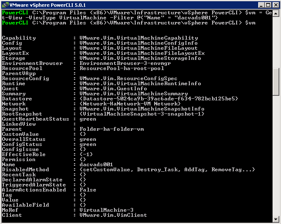Minimize the PowerCLI console window

pyautogui.click(x=261, y=5)
